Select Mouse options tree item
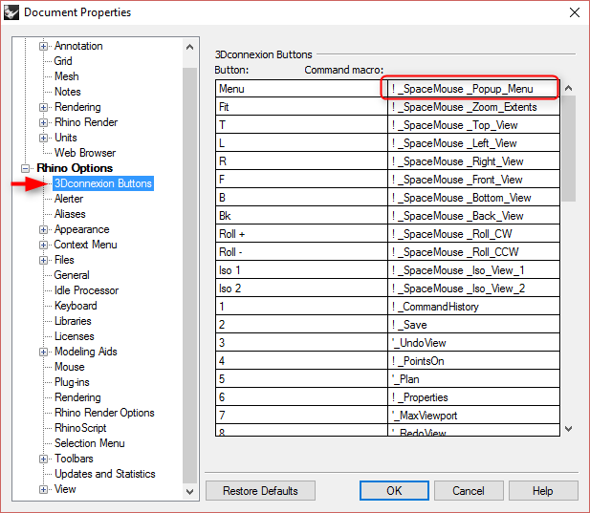 tap(70, 367)
